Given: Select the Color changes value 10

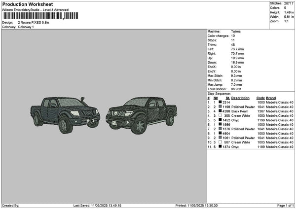Looking at the screenshot, I should coord(233,36).
